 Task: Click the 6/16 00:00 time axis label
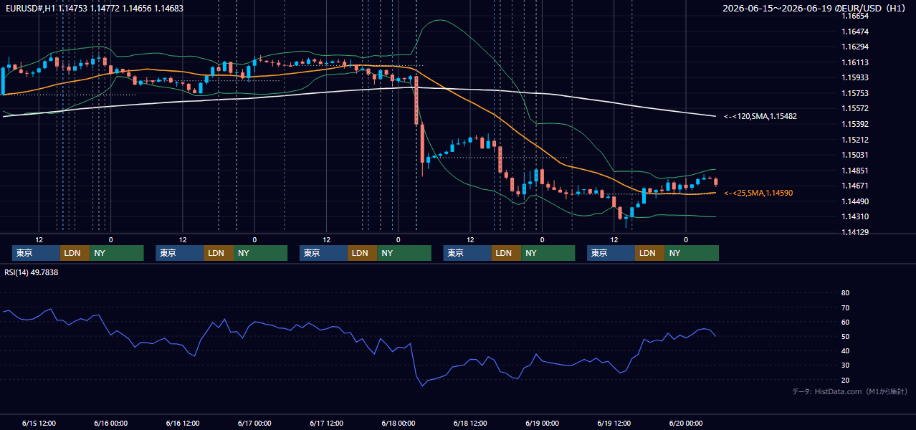tap(110, 423)
